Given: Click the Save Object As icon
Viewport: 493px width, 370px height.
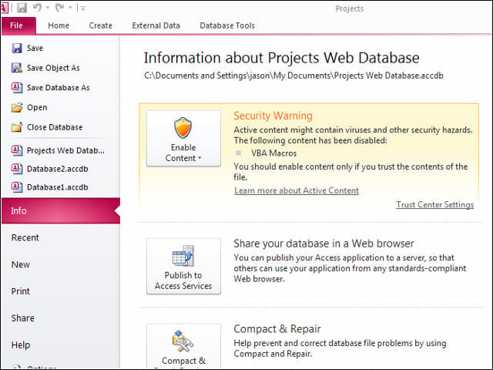Looking at the screenshot, I should click(x=17, y=68).
